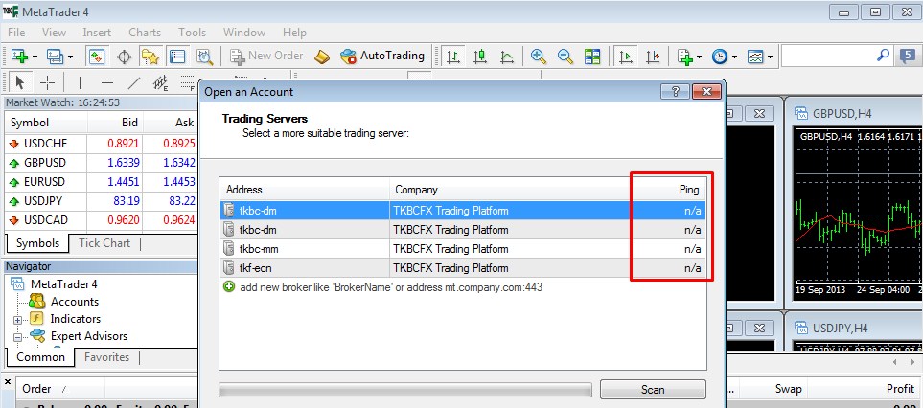
Task: Expand the Indicators dropdown arrow
Action: (700, 57)
